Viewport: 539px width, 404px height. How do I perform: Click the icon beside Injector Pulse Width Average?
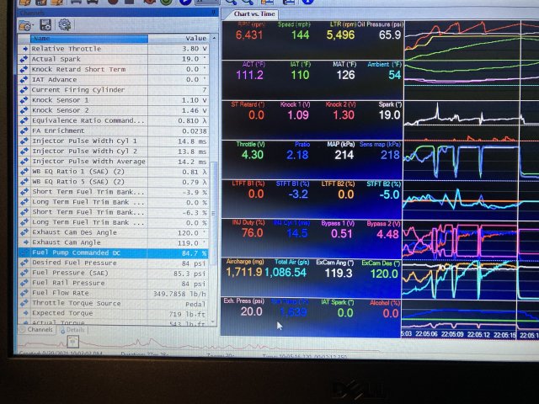tap(24, 161)
